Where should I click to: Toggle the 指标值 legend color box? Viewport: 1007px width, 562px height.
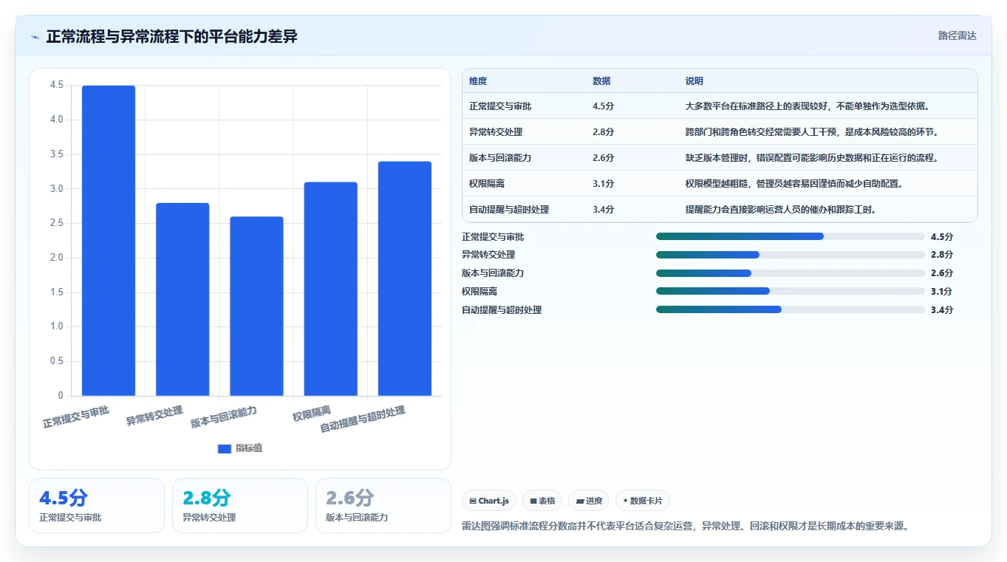click(225, 448)
